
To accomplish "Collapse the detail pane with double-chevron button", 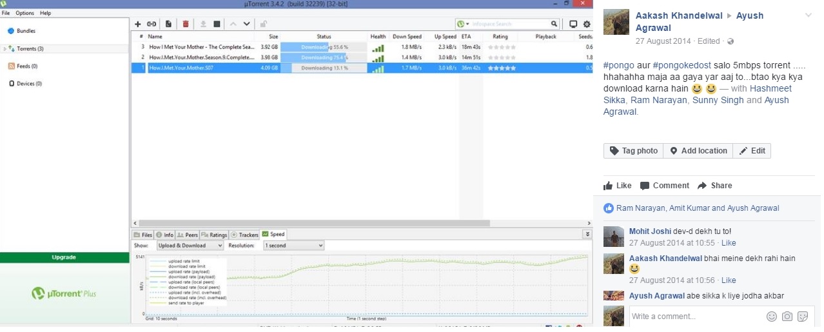I will [587, 235].
